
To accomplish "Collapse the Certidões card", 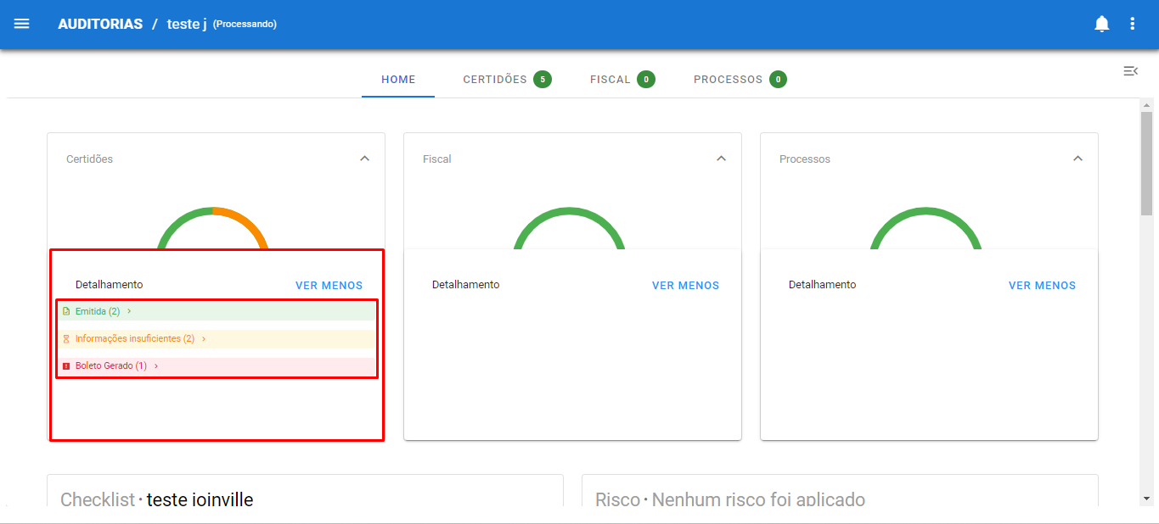I will tap(364, 159).
